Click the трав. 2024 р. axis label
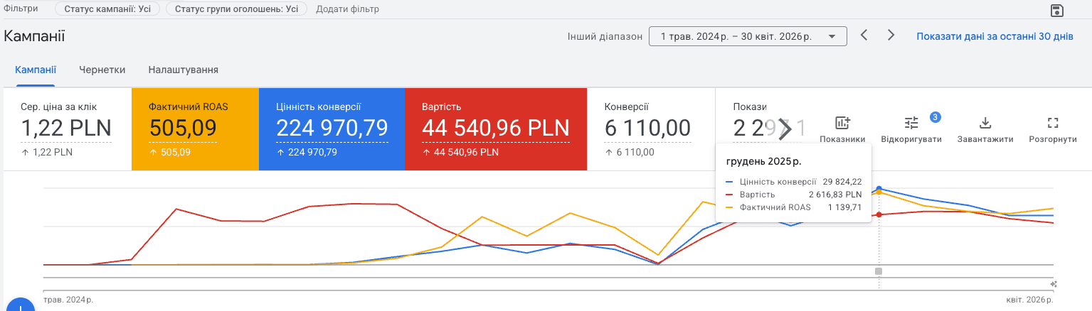The image size is (1092, 311). (x=68, y=300)
